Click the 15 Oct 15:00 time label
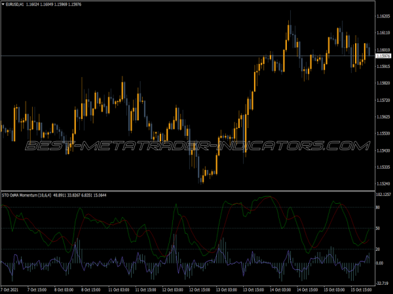 [362, 289]
